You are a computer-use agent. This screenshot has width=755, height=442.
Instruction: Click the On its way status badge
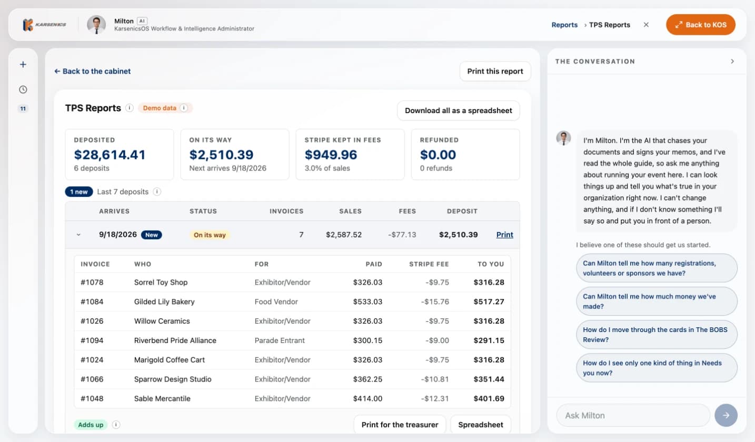210,235
